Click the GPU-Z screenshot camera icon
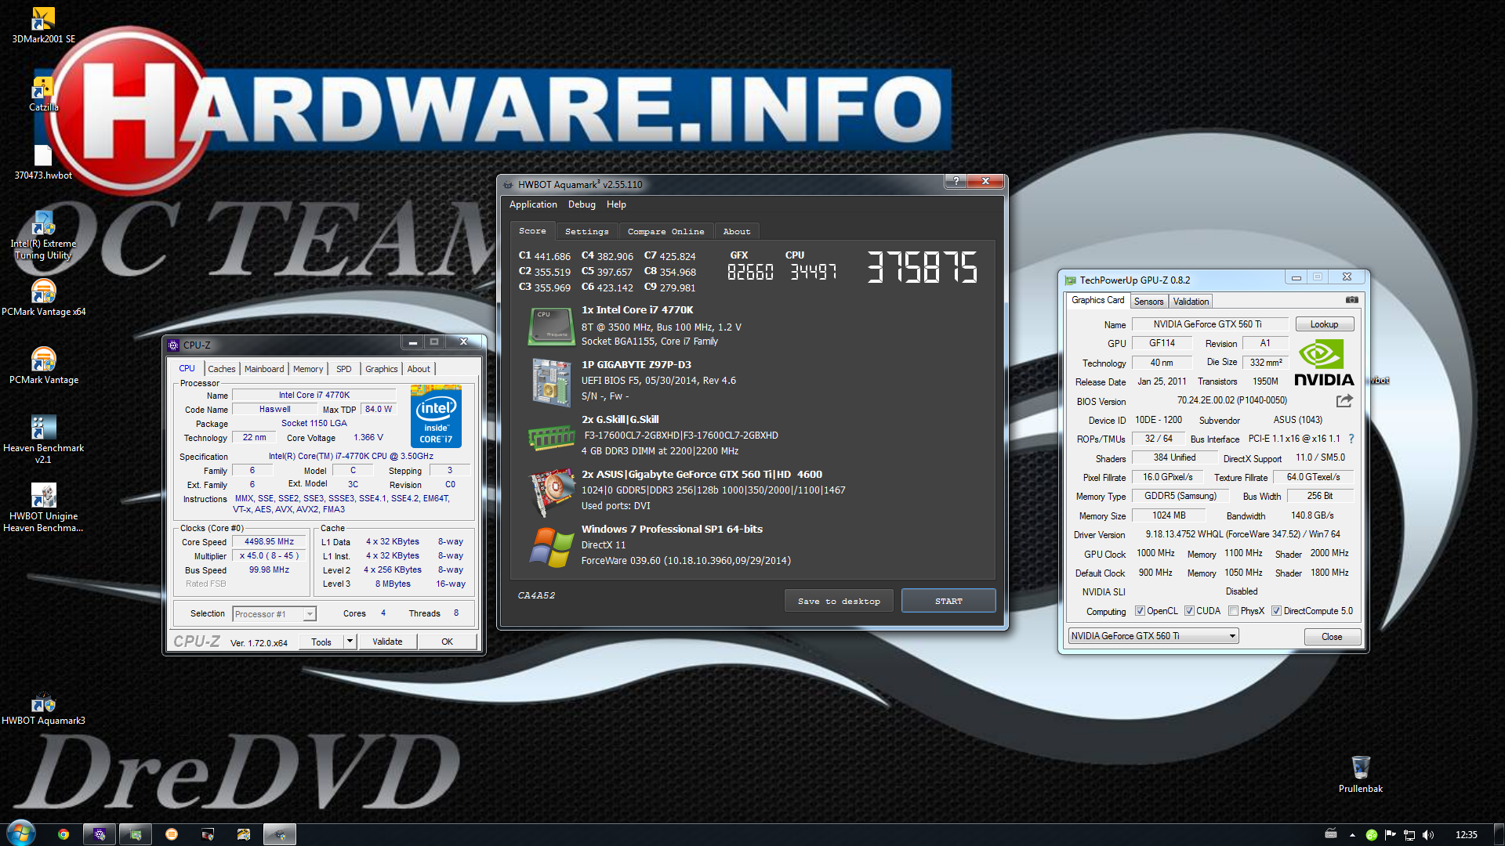This screenshot has height=846, width=1505. pos(1352,300)
